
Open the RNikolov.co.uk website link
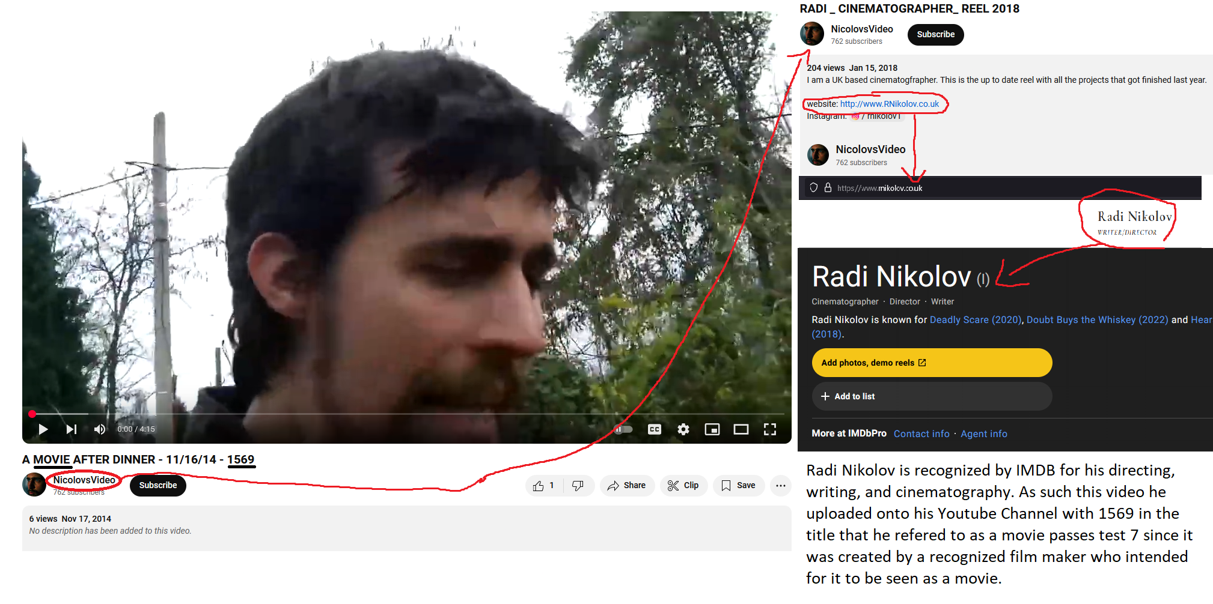pyautogui.click(x=889, y=104)
